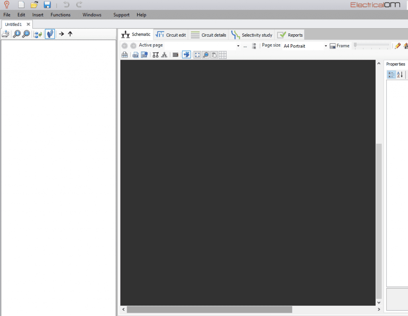Click the zoom in magnifier in left panel
The width and height of the screenshot is (408, 316).
17,34
